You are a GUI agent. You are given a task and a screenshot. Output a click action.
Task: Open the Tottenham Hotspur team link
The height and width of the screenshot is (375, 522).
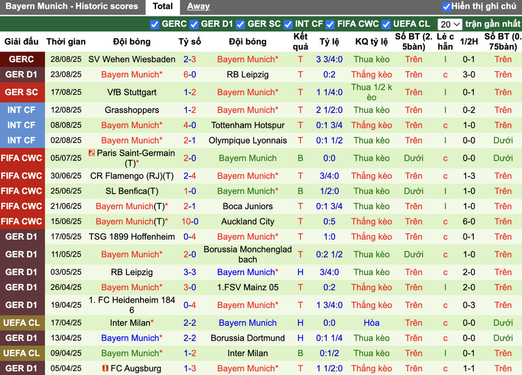[x=248, y=125]
